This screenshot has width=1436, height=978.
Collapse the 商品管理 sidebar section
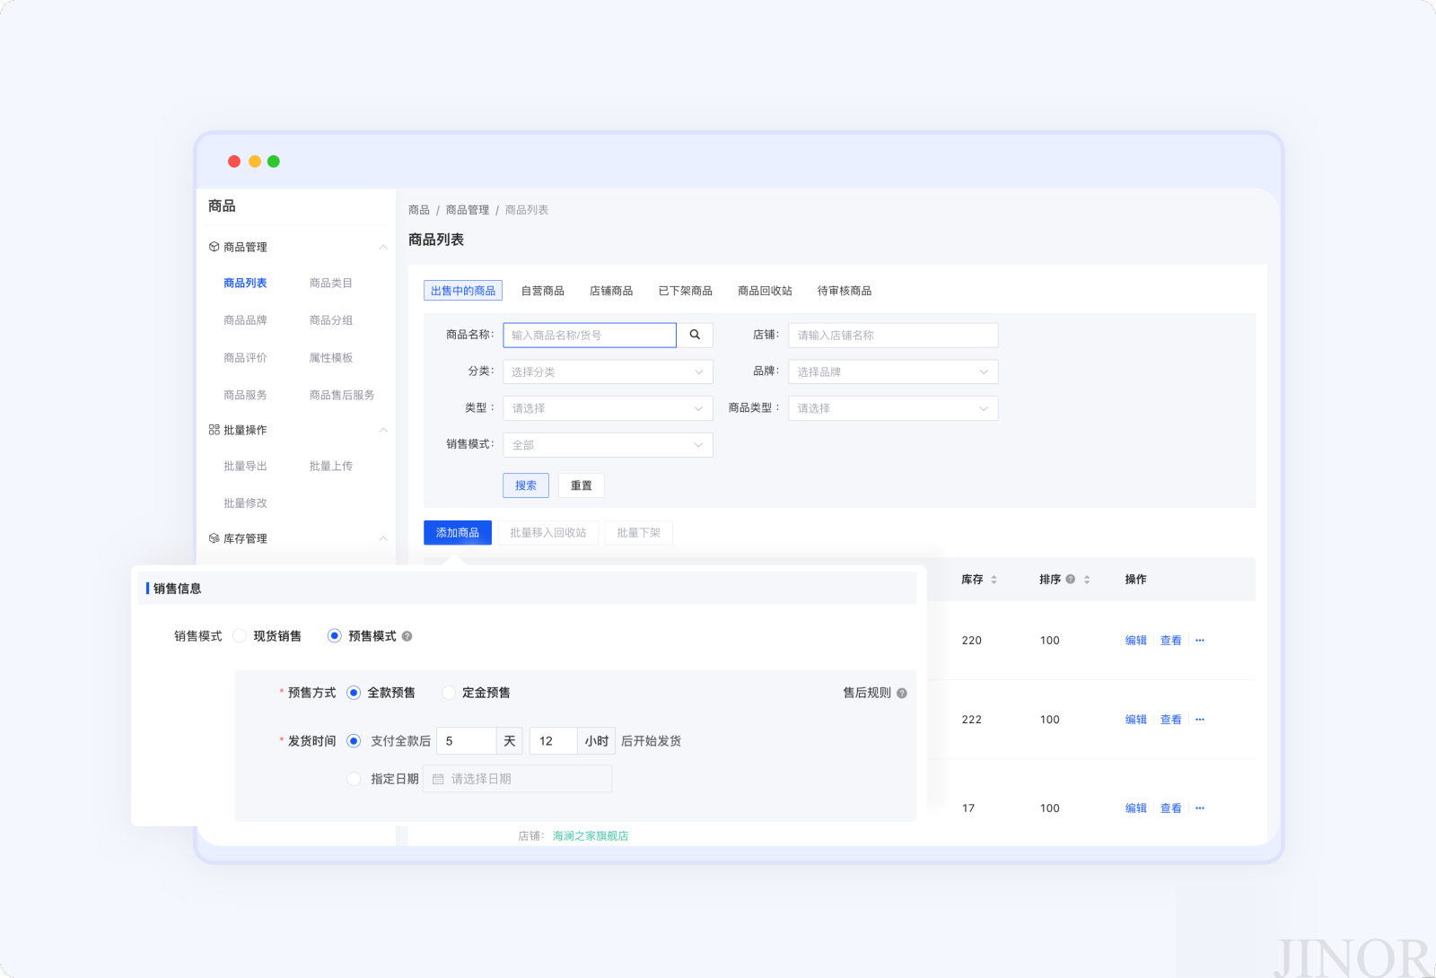point(383,247)
